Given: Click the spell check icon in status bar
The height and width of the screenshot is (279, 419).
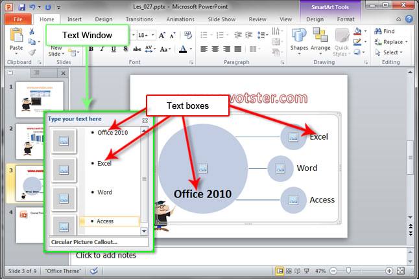Looking at the screenshot, I should [x=94, y=271].
